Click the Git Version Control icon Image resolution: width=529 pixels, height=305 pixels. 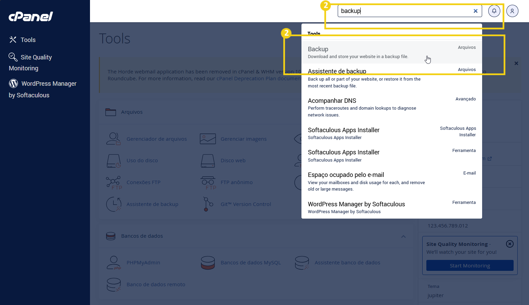click(x=208, y=204)
